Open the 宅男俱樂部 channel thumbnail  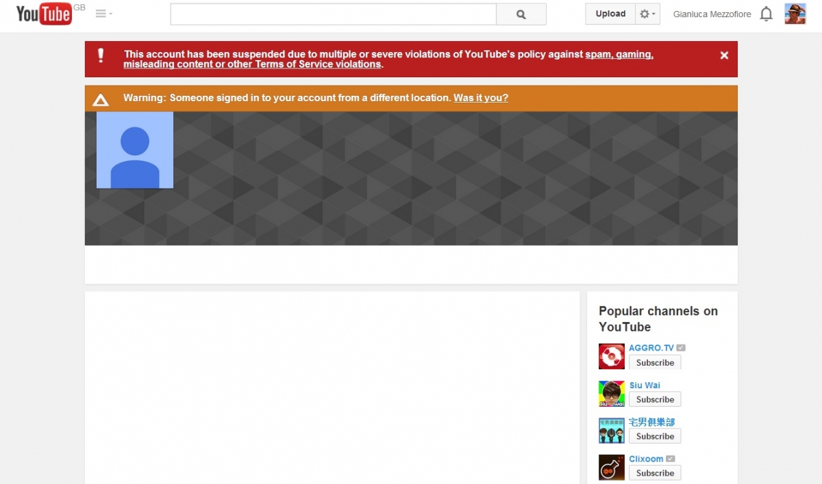point(612,431)
